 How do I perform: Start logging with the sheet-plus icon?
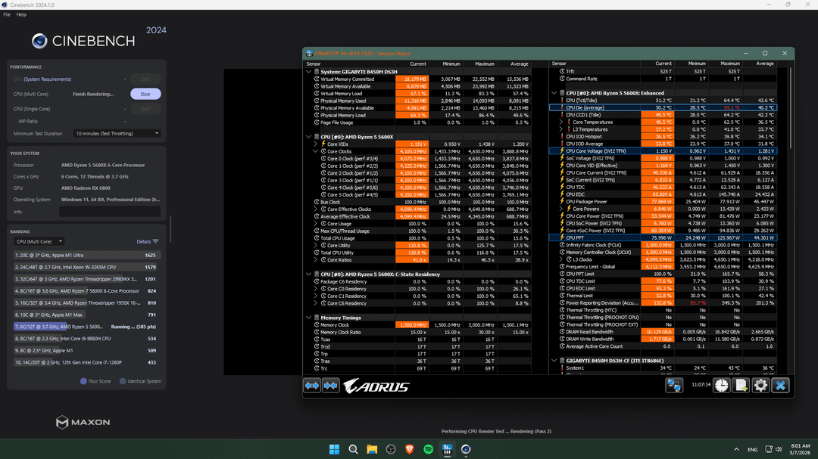(x=741, y=386)
